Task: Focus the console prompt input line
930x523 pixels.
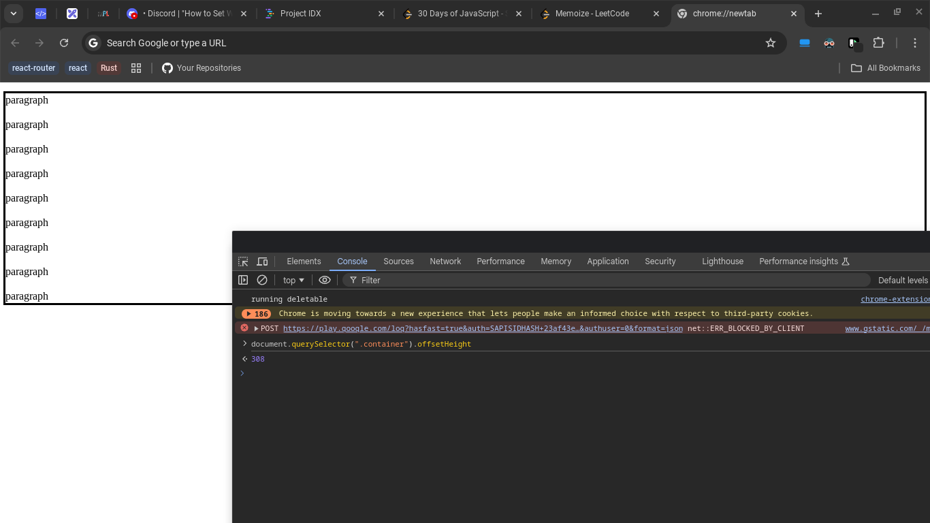Action: pos(586,373)
